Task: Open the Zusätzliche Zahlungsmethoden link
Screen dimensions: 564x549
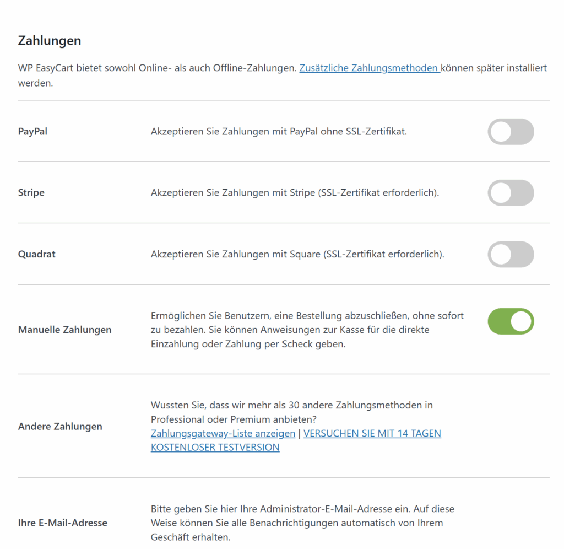Action: 369,68
